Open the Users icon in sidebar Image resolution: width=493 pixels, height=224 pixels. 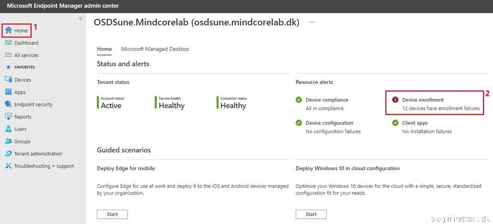click(x=9, y=129)
